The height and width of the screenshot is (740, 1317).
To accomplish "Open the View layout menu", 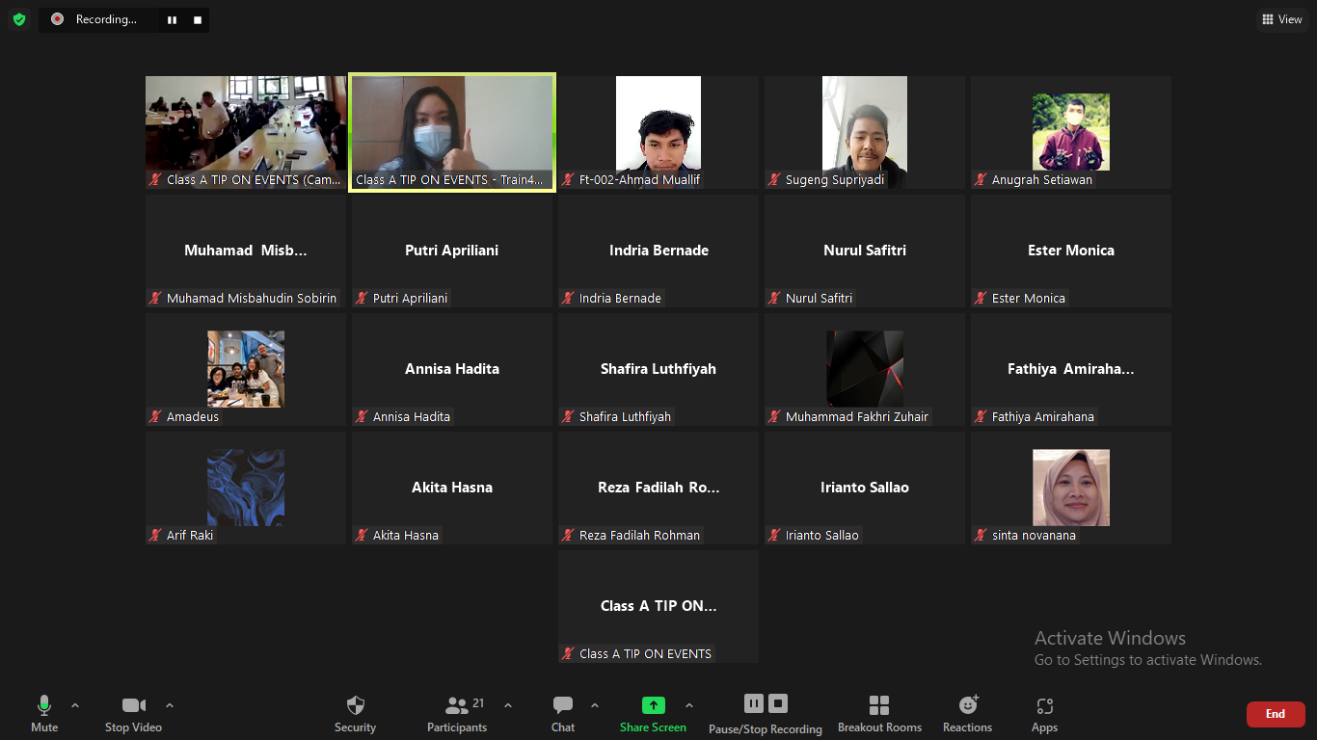I will (1282, 19).
